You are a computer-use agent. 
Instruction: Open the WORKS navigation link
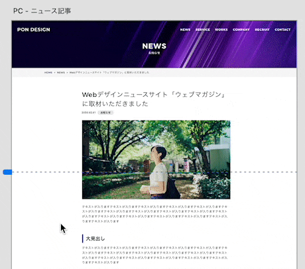tap(221, 30)
